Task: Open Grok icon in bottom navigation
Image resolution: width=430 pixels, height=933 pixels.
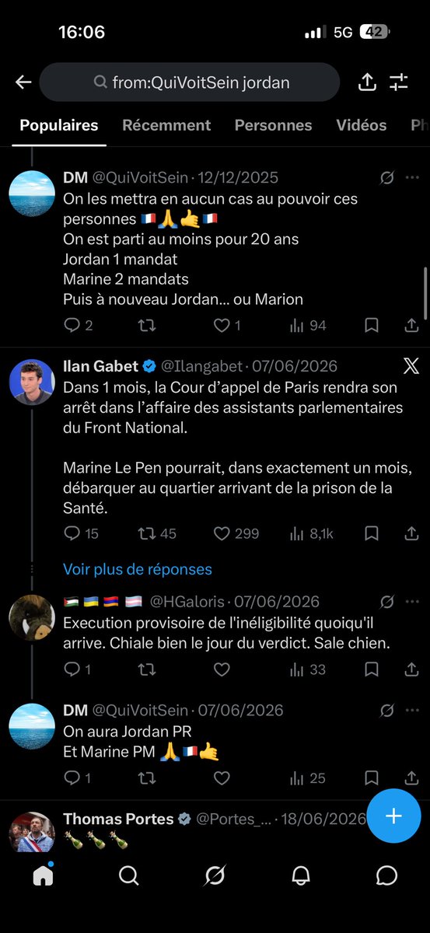Action: tap(215, 876)
